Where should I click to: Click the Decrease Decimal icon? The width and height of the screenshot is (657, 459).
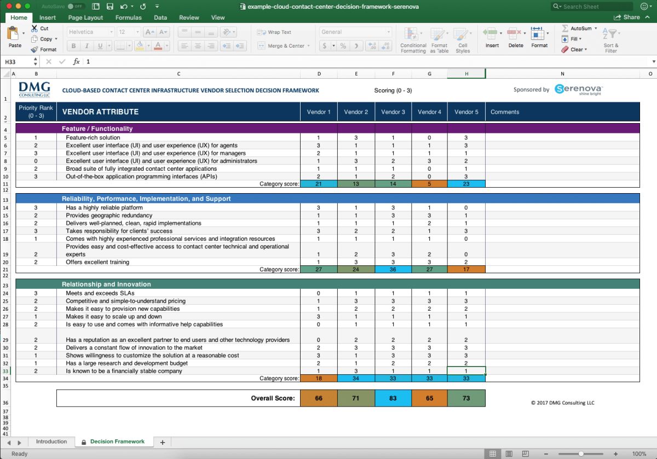[387, 46]
